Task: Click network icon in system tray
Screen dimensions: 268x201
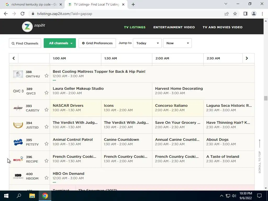Action: point(228,196)
